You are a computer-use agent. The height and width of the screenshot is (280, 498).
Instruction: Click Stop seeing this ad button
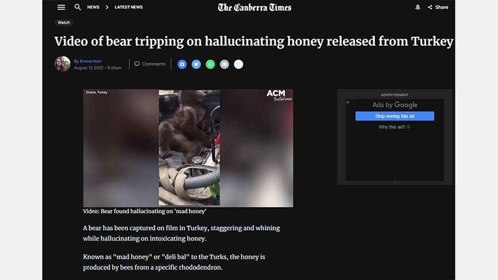394,116
